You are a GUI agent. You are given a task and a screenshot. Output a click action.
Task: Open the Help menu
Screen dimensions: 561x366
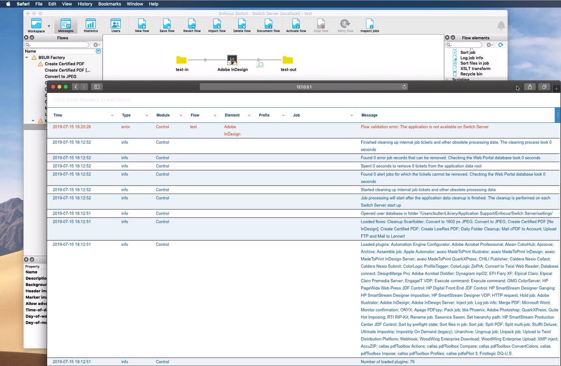click(153, 4)
